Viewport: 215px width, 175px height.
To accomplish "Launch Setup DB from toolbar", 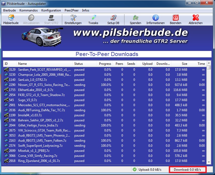I will (113, 18).
